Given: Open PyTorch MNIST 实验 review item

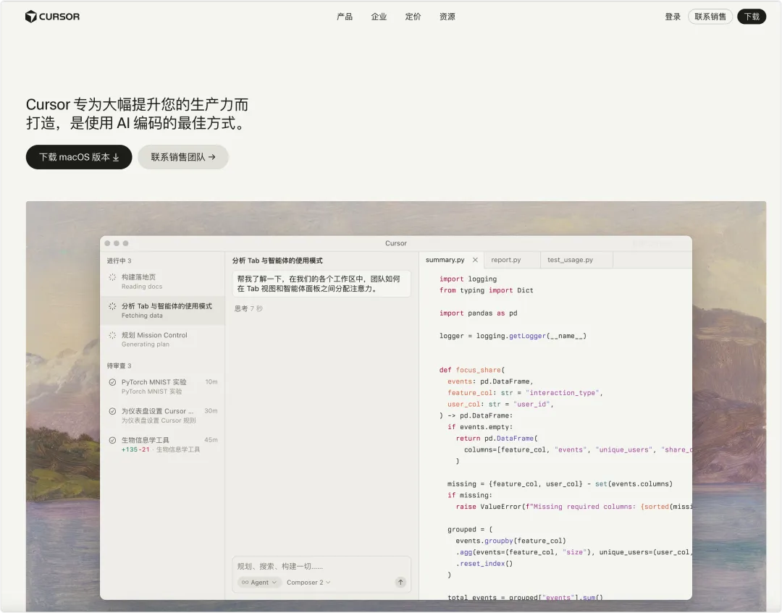Looking at the screenshot, I should [x=163, y=386].
